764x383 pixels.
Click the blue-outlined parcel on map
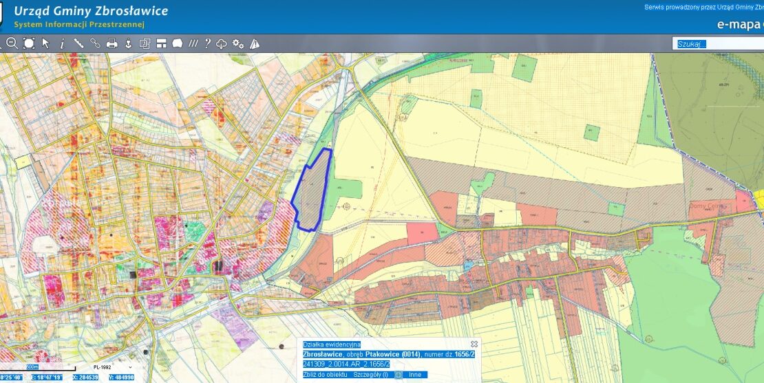[x=313, y=189]
